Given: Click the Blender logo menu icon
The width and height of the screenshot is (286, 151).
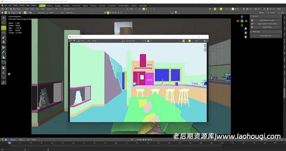Looking at the screenshot, I should coord(2,6).
